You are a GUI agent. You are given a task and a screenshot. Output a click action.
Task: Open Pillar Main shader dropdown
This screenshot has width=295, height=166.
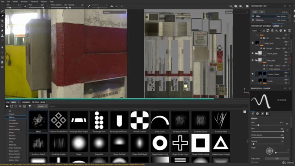pos(282,17)
